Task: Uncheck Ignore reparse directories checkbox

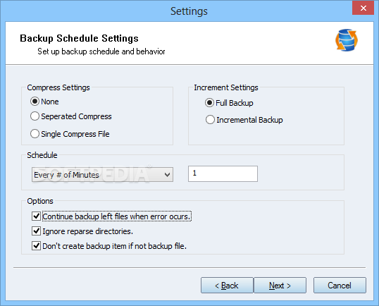Action: (x=36, y=231)
